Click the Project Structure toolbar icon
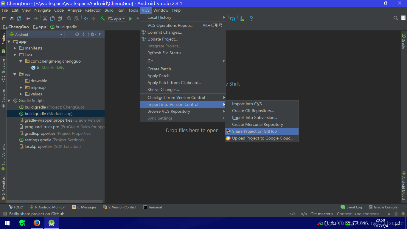 pyautogui.click(x=232, y=18)
